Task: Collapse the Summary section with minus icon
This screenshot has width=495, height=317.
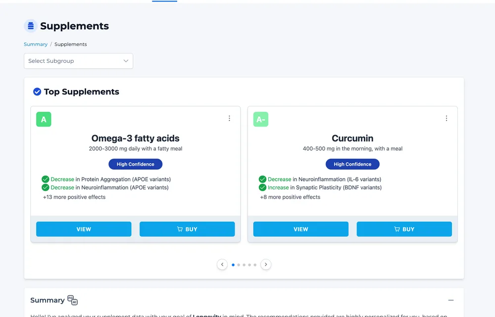Action: pos(451,300)
